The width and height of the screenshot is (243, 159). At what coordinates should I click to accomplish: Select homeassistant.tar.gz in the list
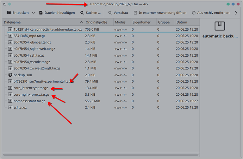[29, 101]
